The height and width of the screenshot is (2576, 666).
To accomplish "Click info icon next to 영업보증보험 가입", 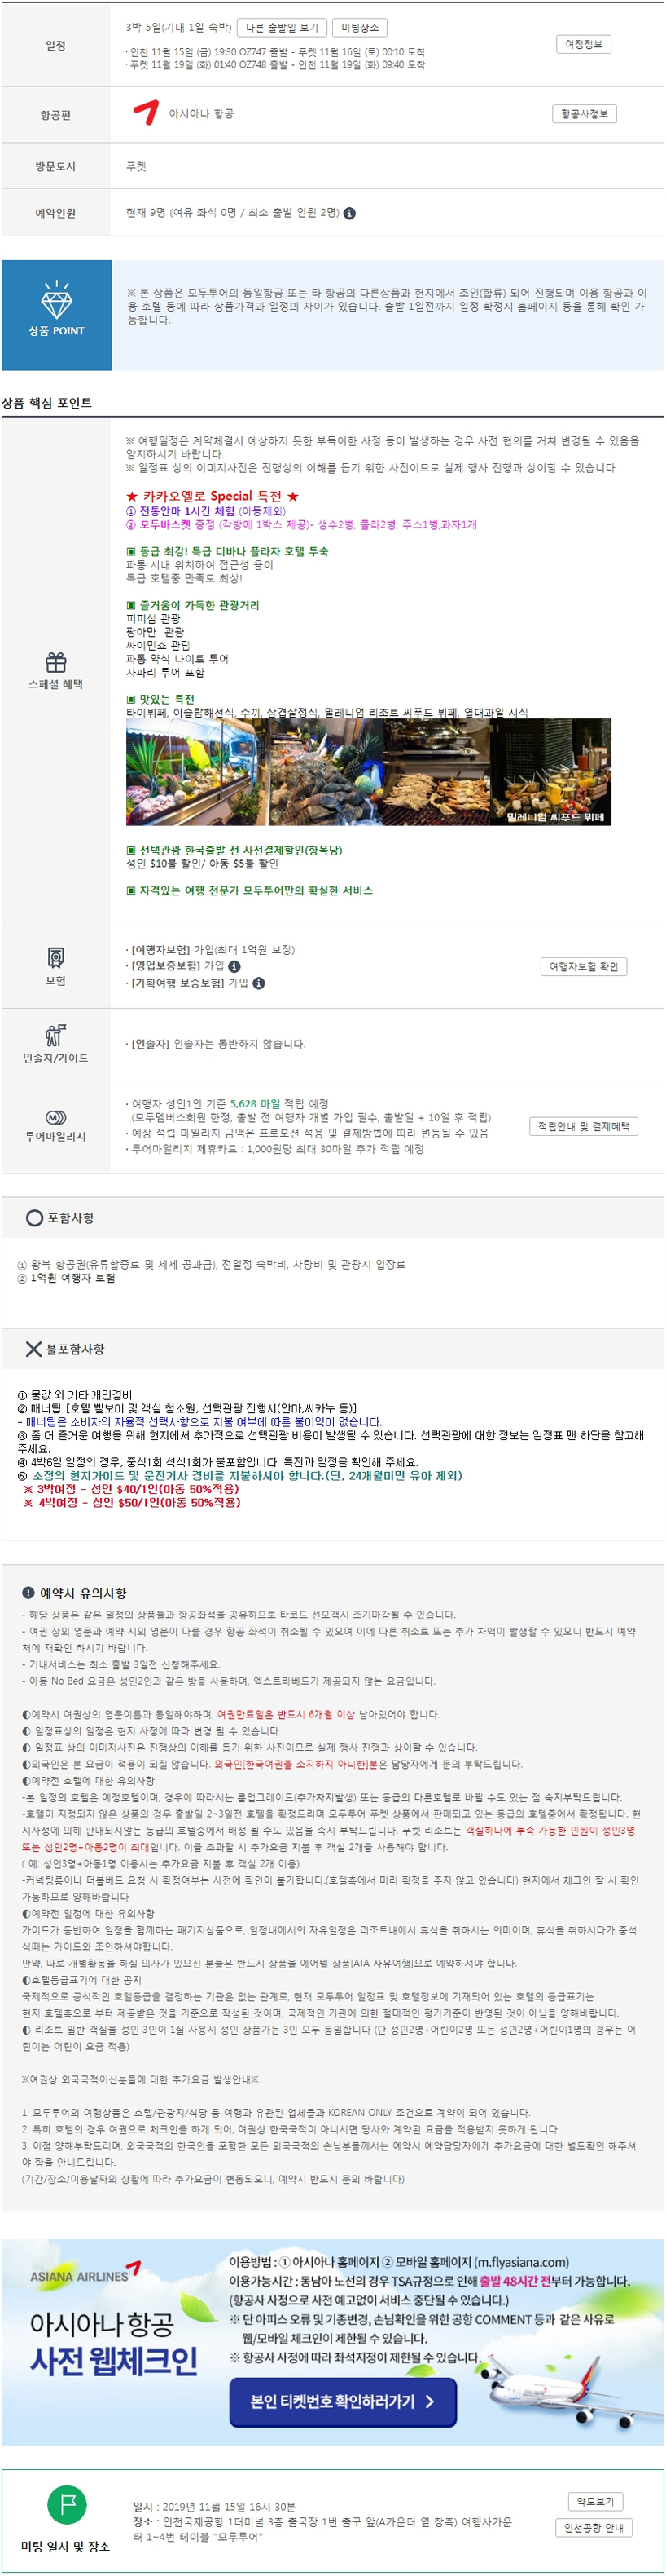I will 234,966.
